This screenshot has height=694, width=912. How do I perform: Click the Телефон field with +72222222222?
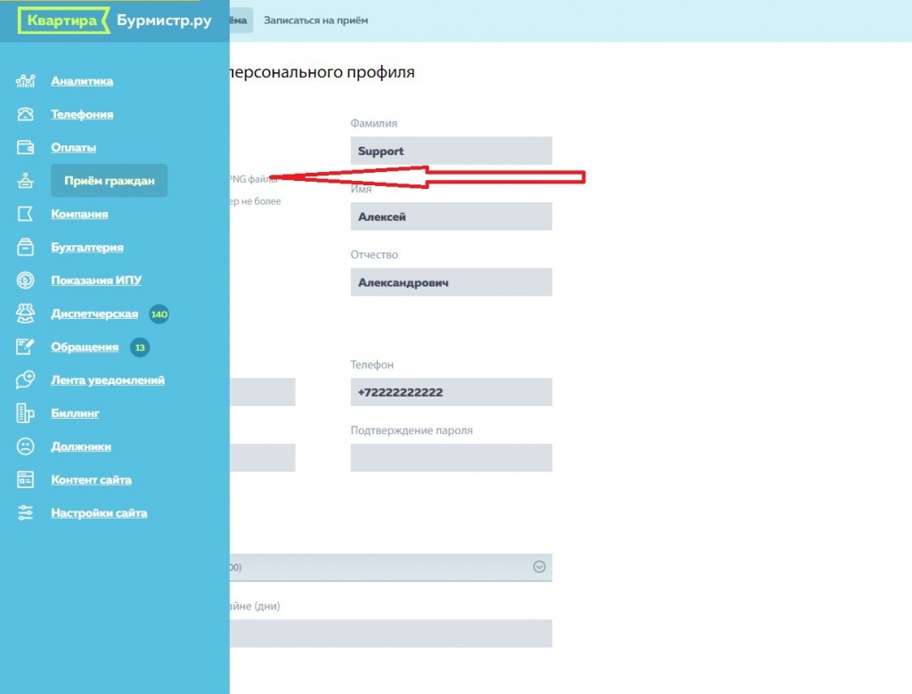tap(452, 392)
